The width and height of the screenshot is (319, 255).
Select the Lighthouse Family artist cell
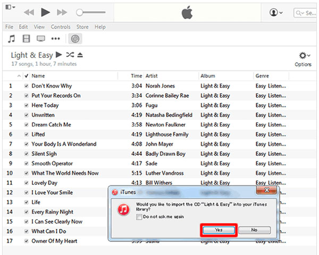click(167, 134)
